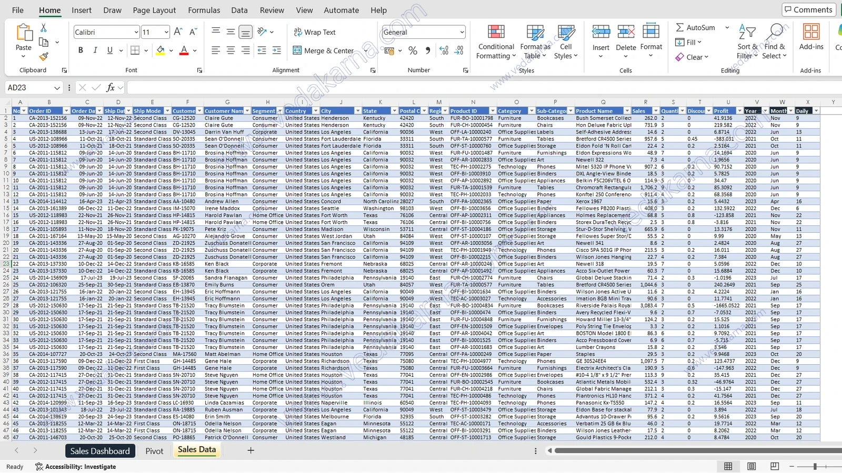Toggle Bold formatting
Screen dimensions: 842x473
pos(81,50)
